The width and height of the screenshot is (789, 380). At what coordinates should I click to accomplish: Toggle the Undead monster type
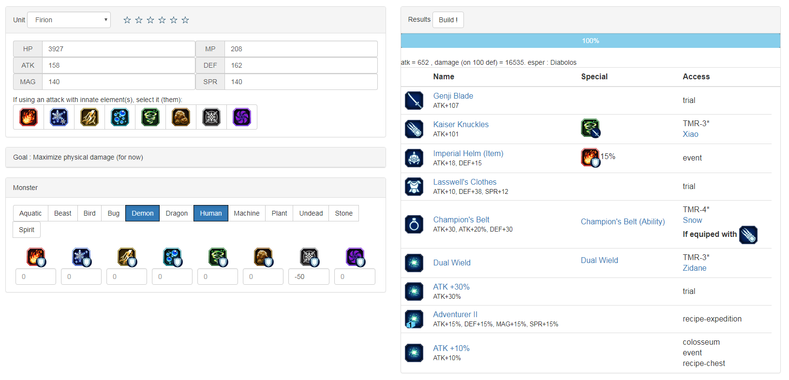click(311, 213)
